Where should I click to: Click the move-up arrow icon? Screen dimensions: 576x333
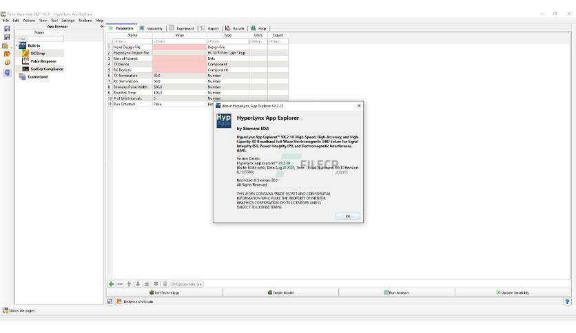(129, 284)
